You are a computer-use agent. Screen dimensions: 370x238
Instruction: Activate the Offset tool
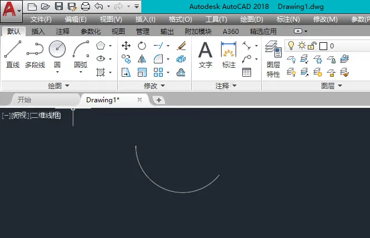(181, 72)
